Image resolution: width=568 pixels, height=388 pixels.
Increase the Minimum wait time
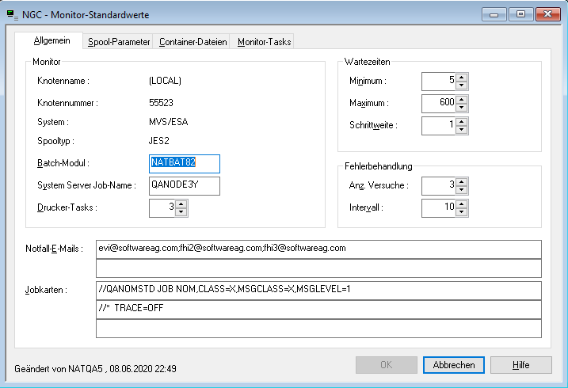point(461,78)
